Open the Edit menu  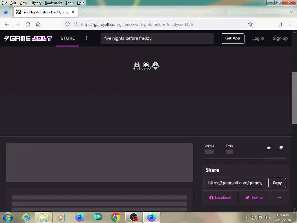13,3
